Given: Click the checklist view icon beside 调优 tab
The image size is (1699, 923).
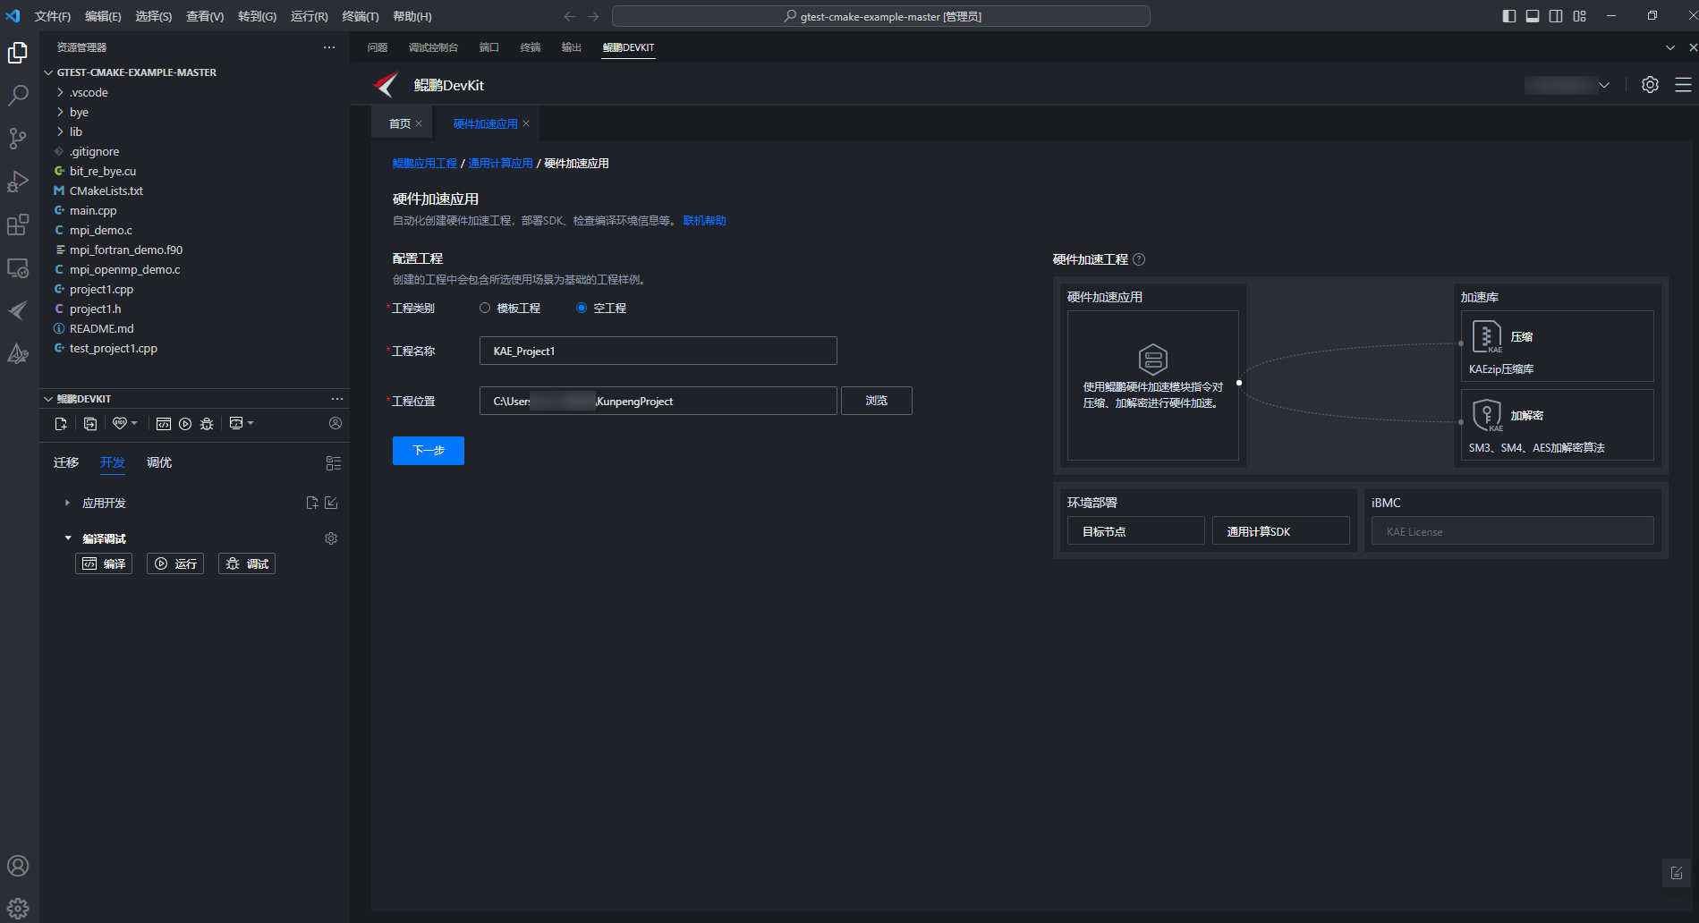Looking at the screenshot, I should coord(334,463).
